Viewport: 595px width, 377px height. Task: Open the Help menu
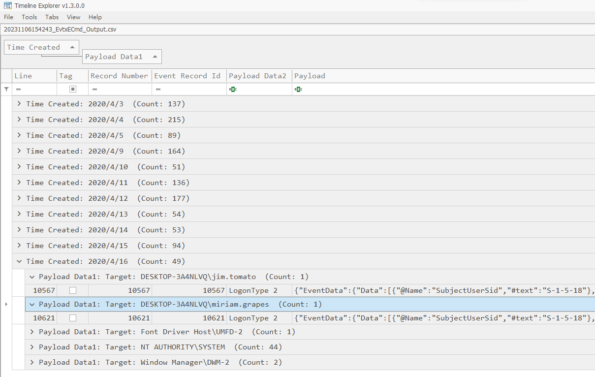point(95,17)
